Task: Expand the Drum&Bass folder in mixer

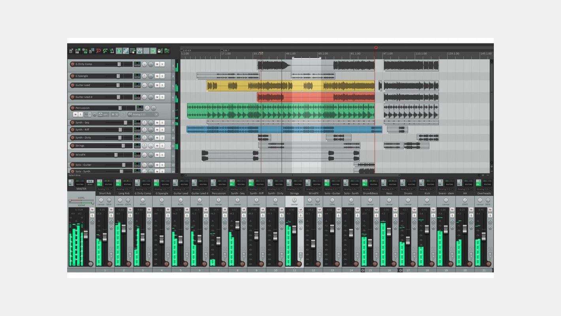Action: [x=363, y=270]
